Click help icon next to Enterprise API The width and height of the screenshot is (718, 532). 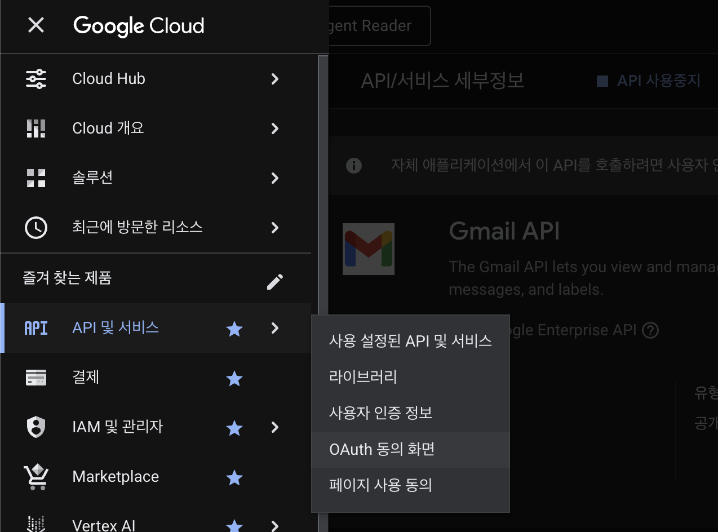coord(650,330)
